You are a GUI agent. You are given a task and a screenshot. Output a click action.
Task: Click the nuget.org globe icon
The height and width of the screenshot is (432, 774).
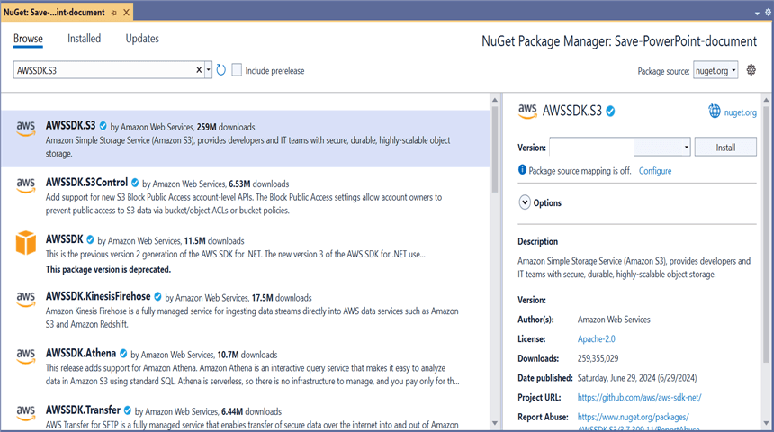click(715, 112)
